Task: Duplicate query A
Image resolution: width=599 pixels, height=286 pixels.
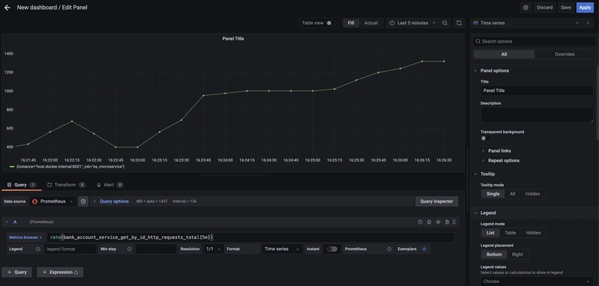Action: click(429, 222)
